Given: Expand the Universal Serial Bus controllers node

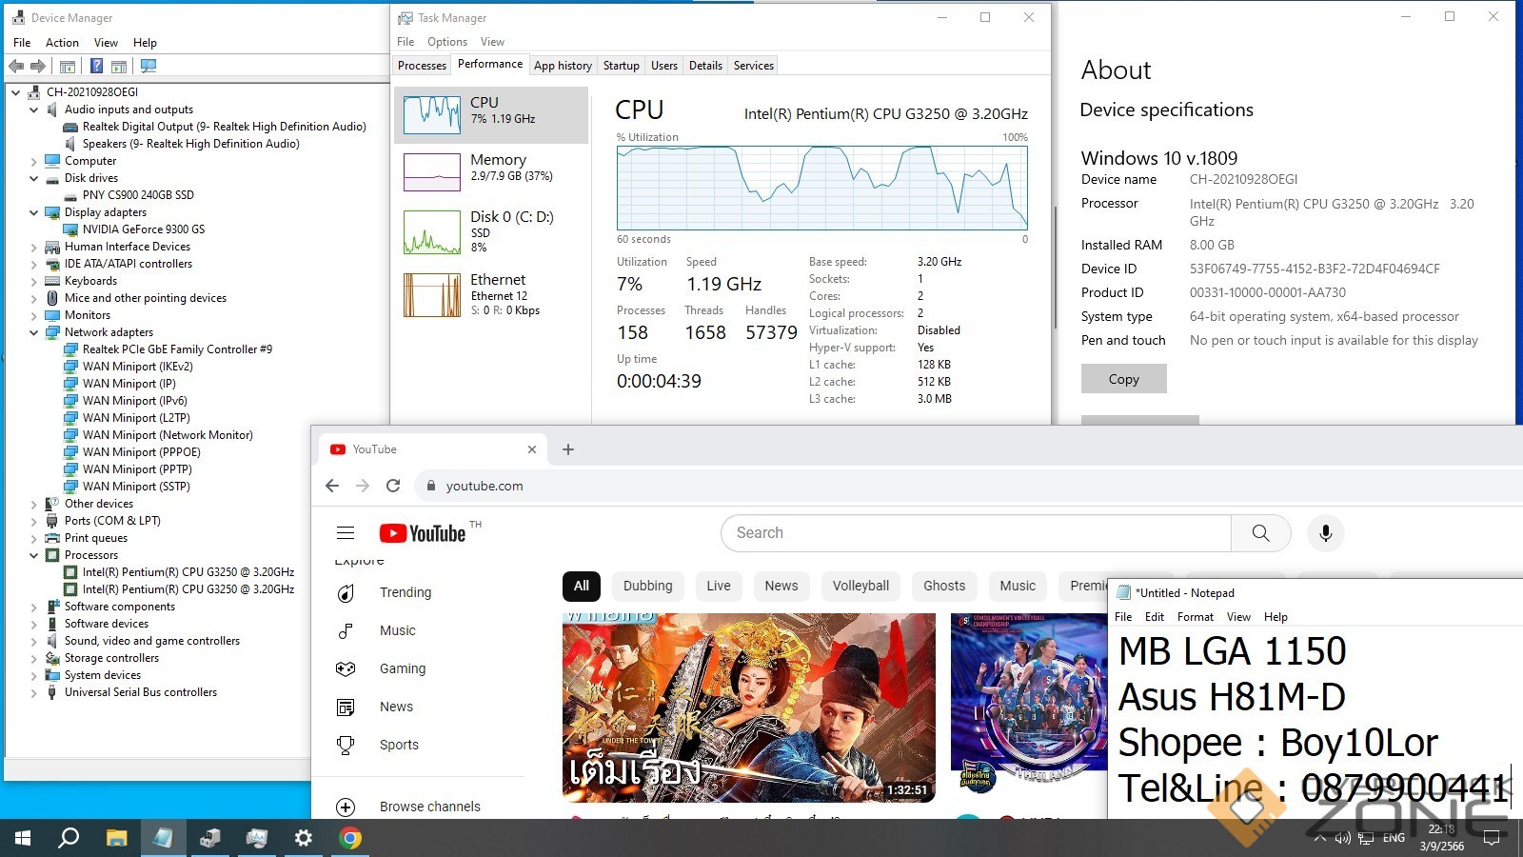Looking at the screenshot, I should pyautogui.click(x=34, y=692).
